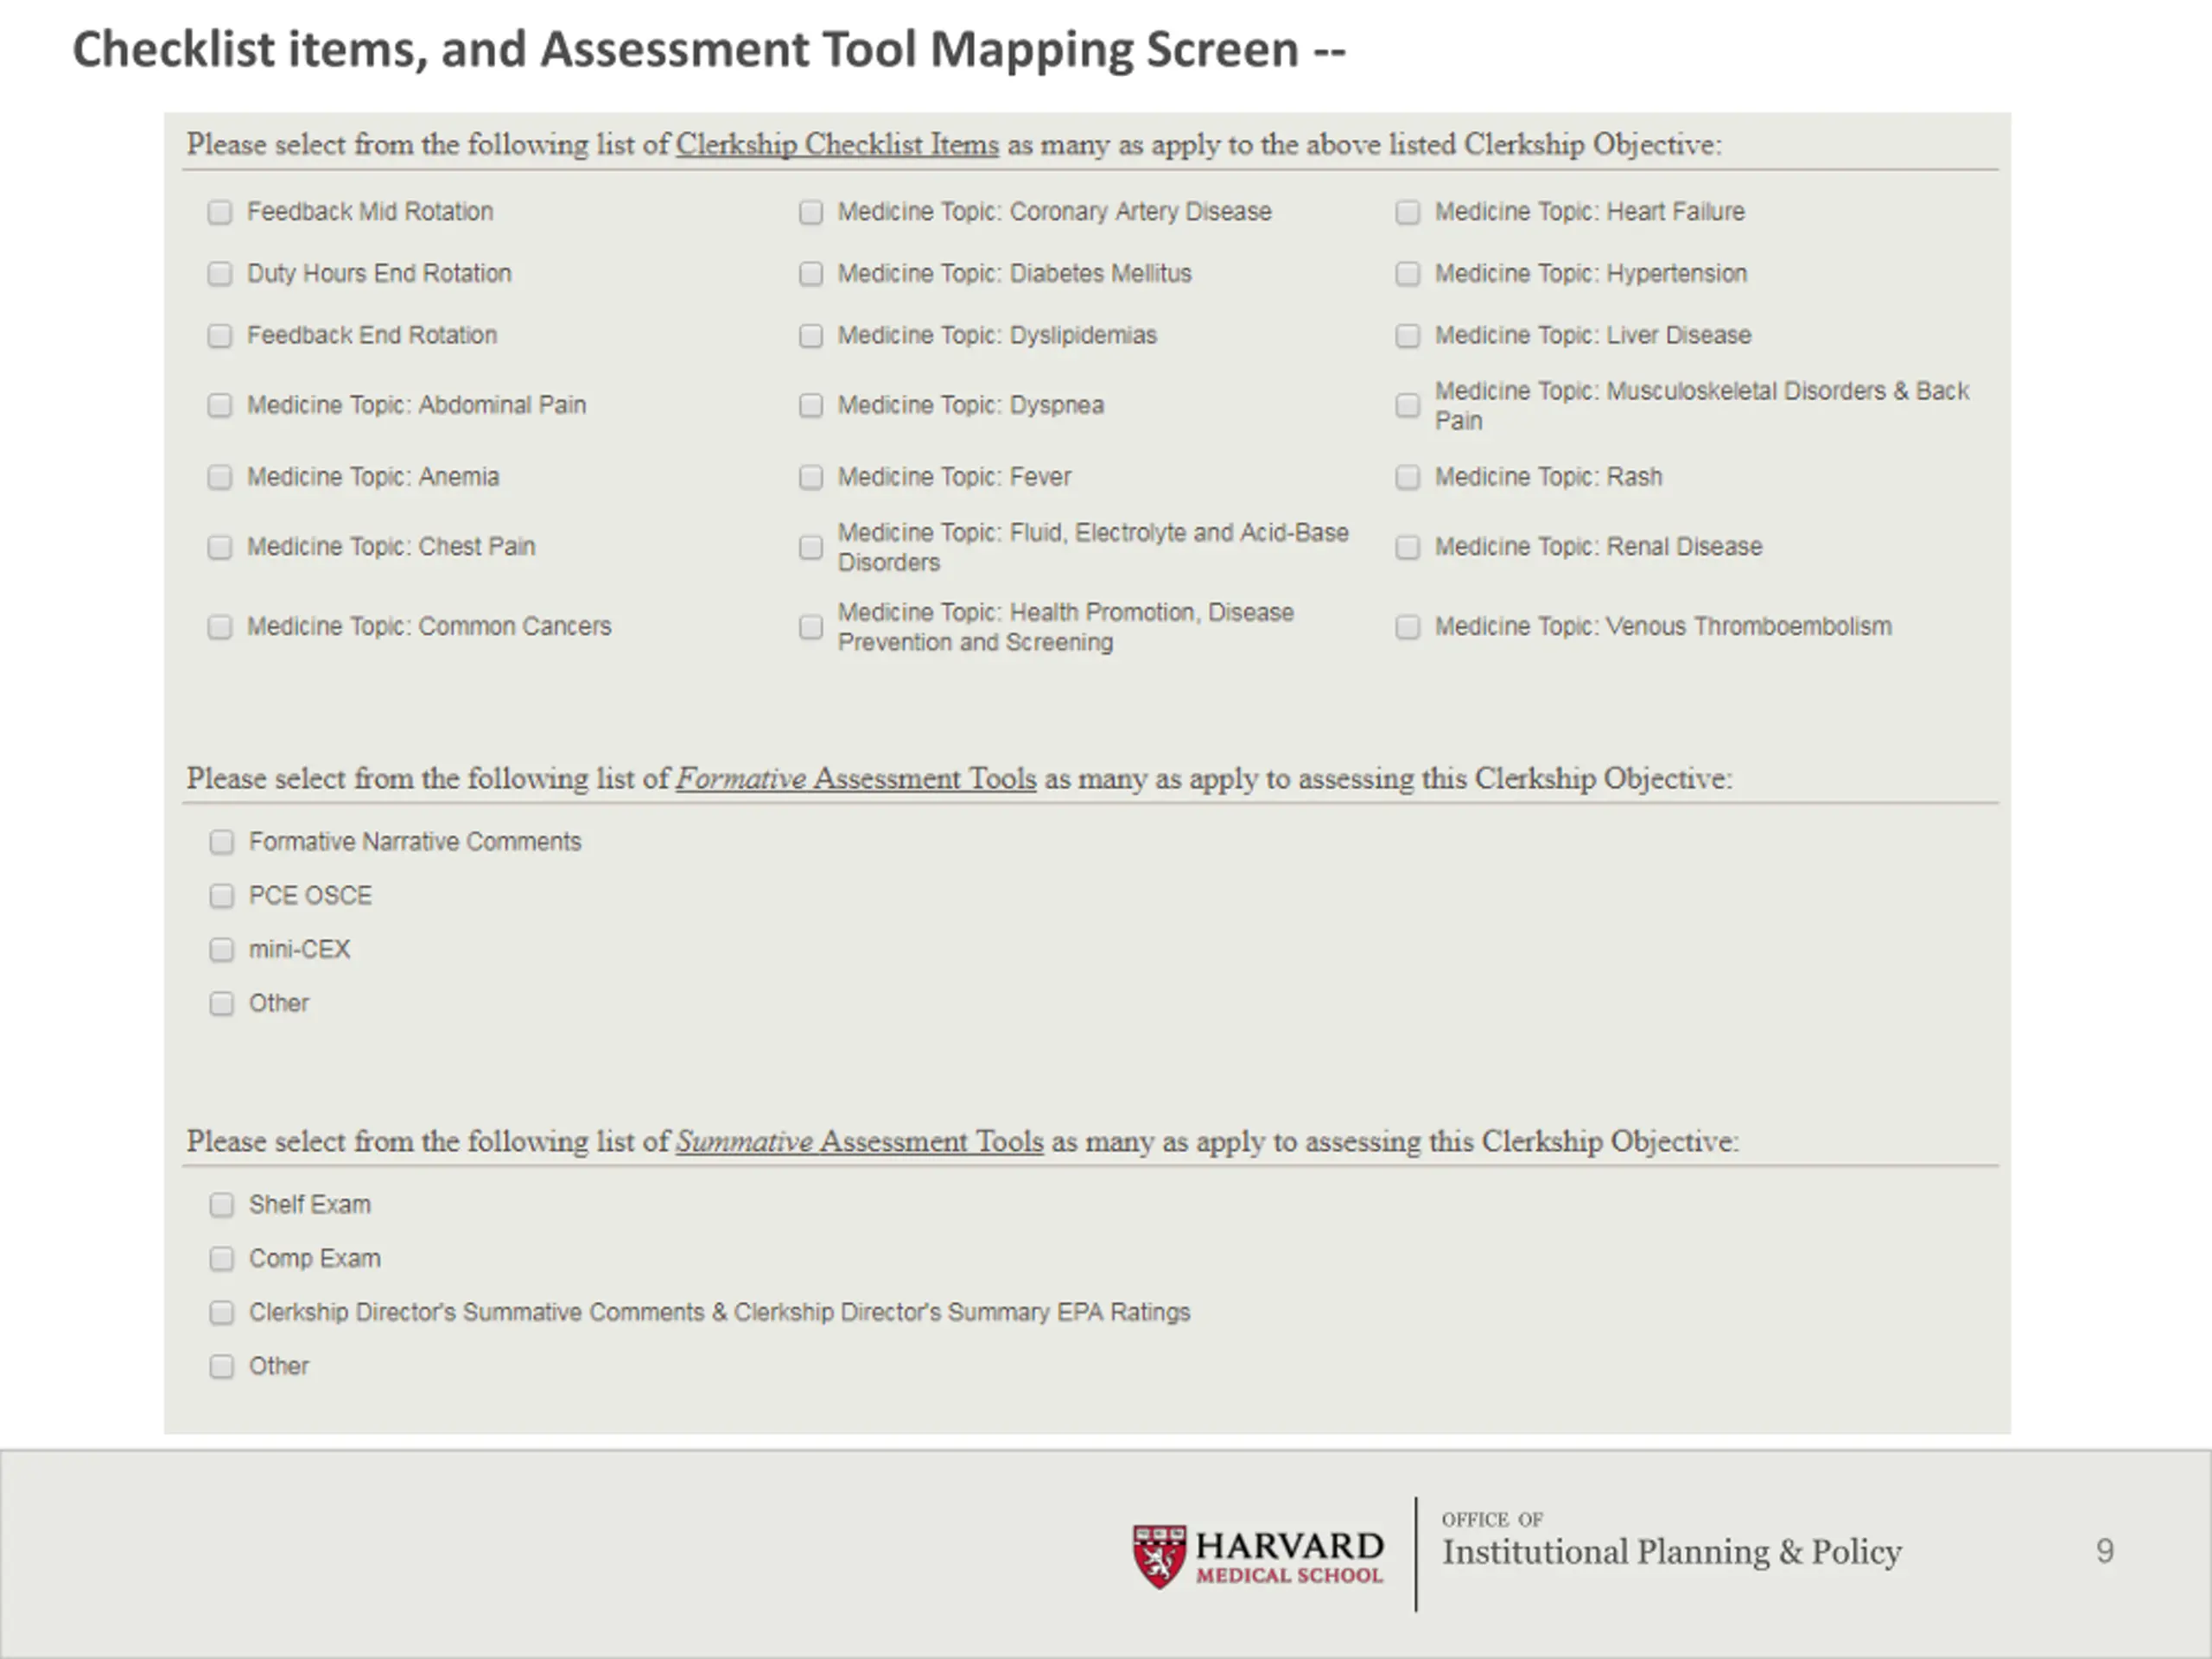Select the PCE OSCE checkbox

point(222,896)
